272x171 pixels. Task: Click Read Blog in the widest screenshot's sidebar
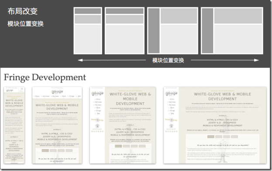pos(171,120)
